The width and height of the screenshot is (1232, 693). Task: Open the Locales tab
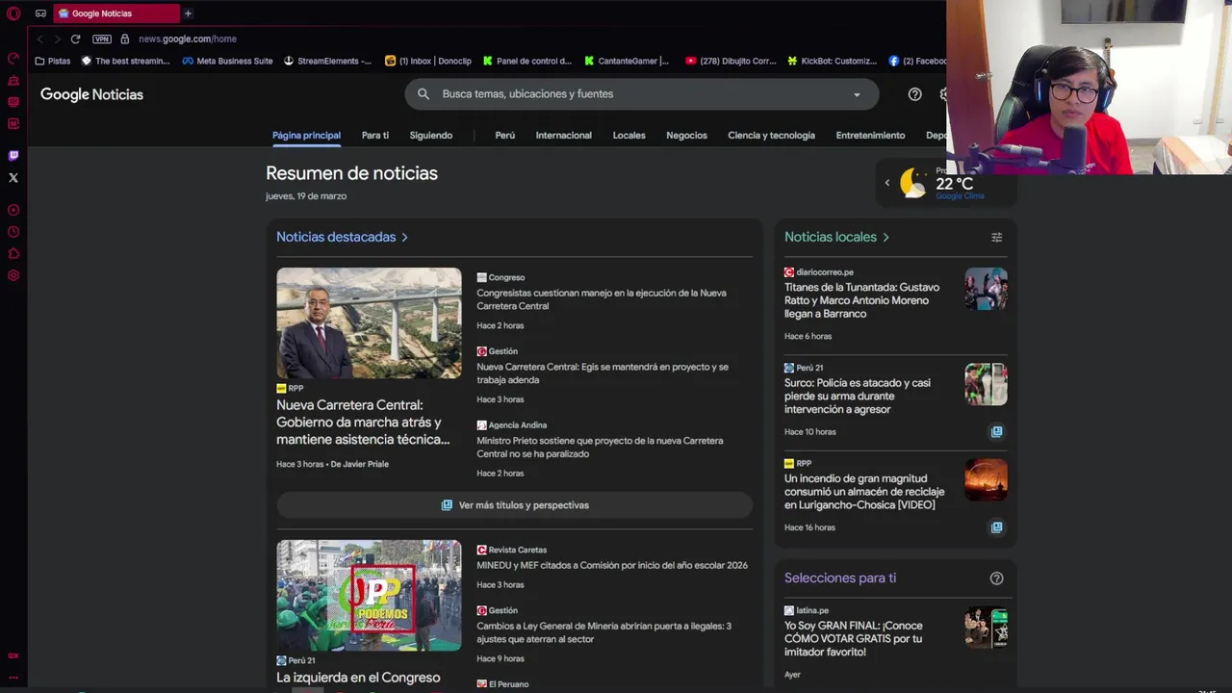[629, 136]
